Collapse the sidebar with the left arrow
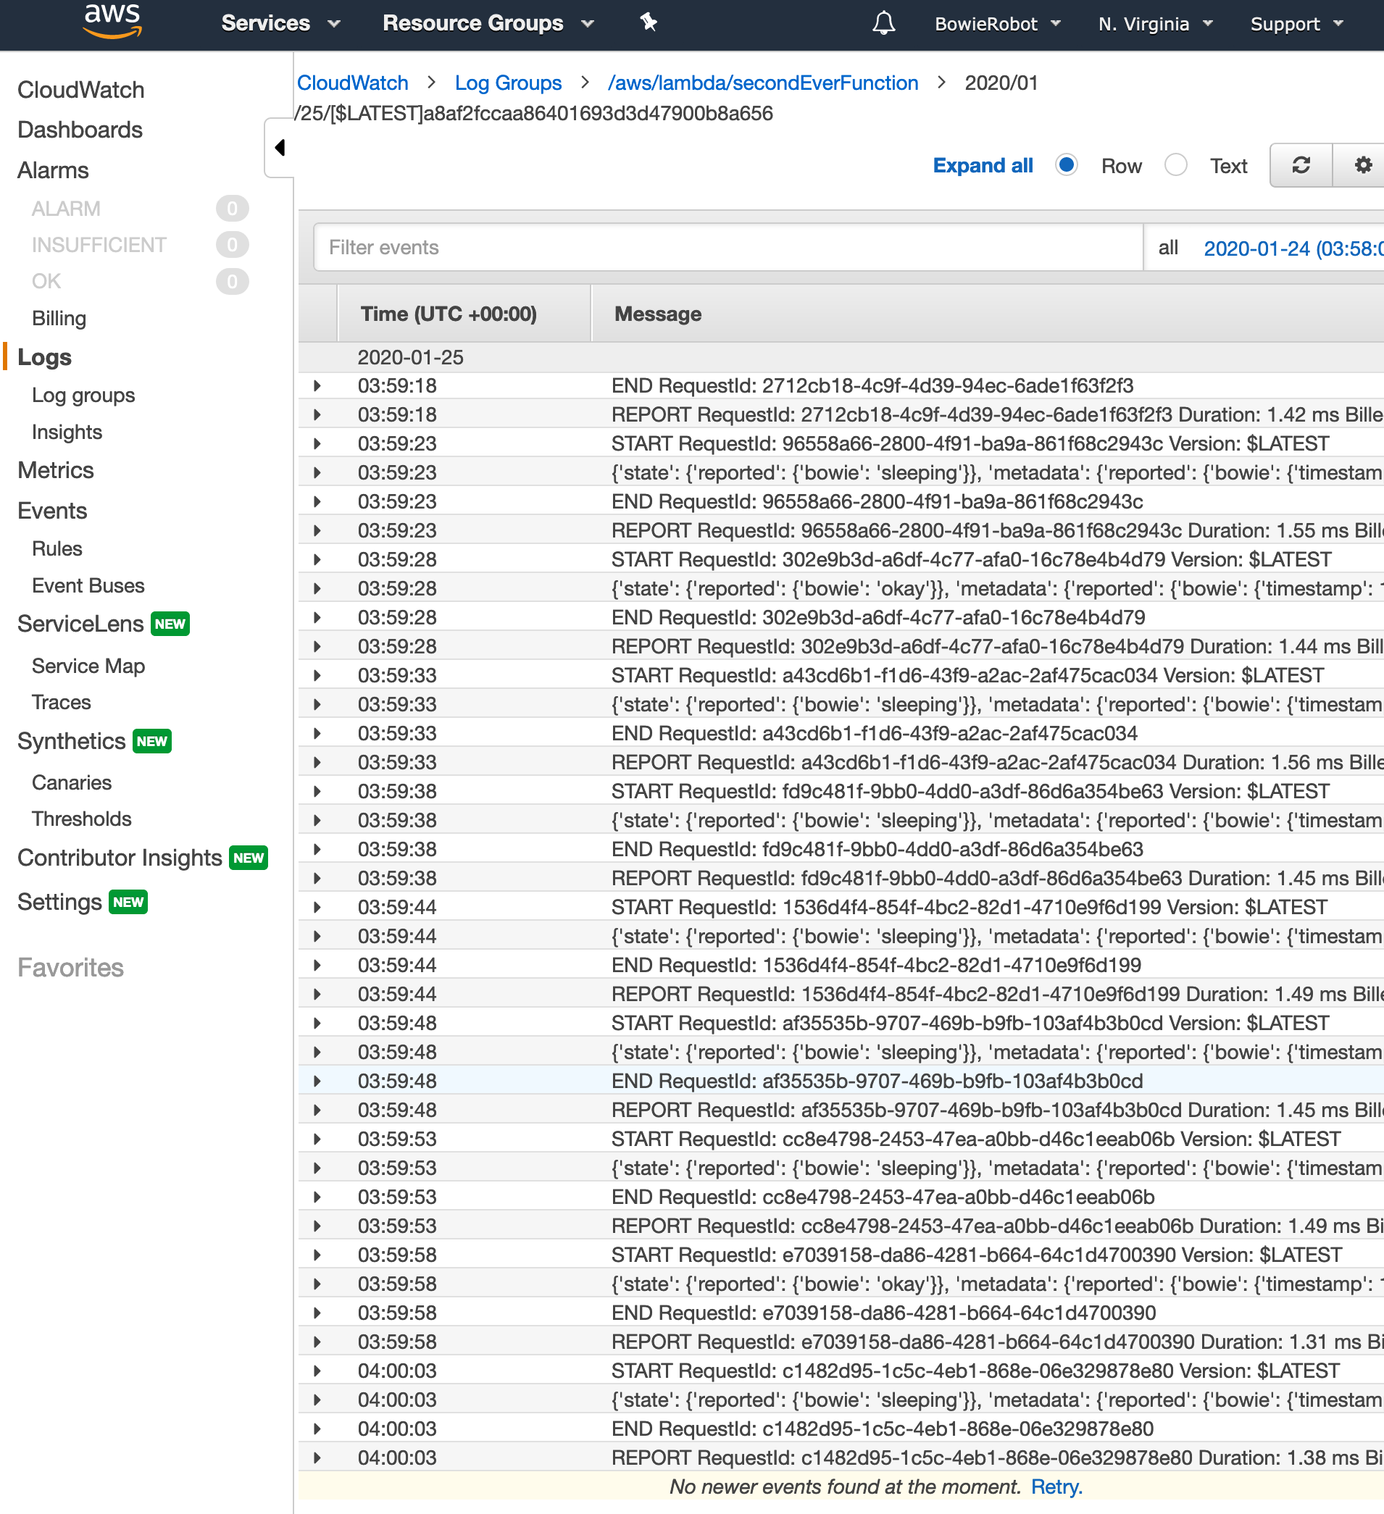Viewport: 1384px width, 1514px height. point(280,147)
